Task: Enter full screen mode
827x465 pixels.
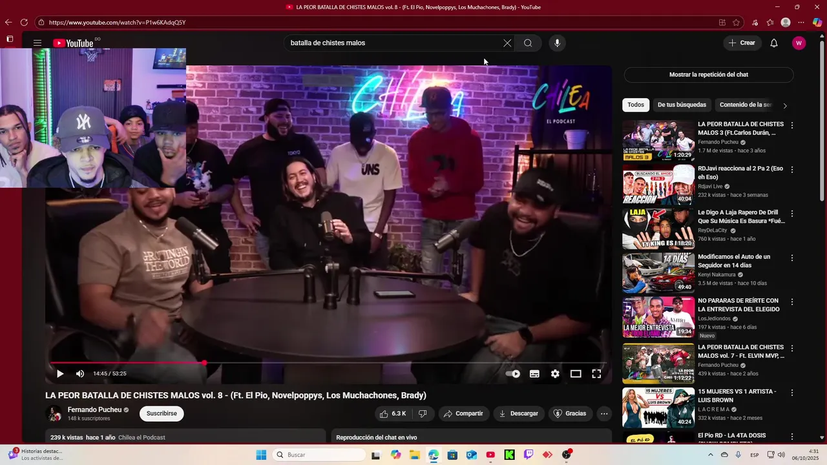Action: pos(596,373)
